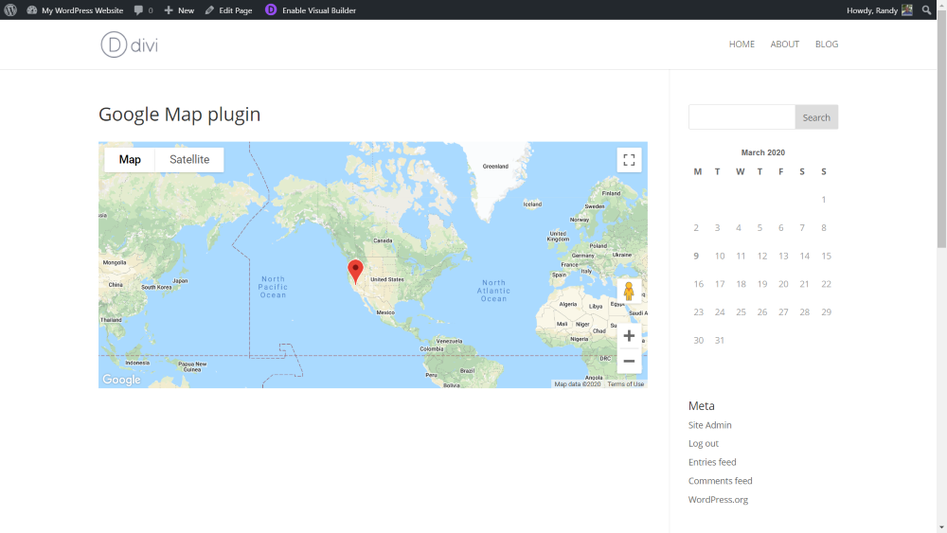The image size is (947, 533).
Task: Click the Divi site logo
Action: [x=129, y=44]
